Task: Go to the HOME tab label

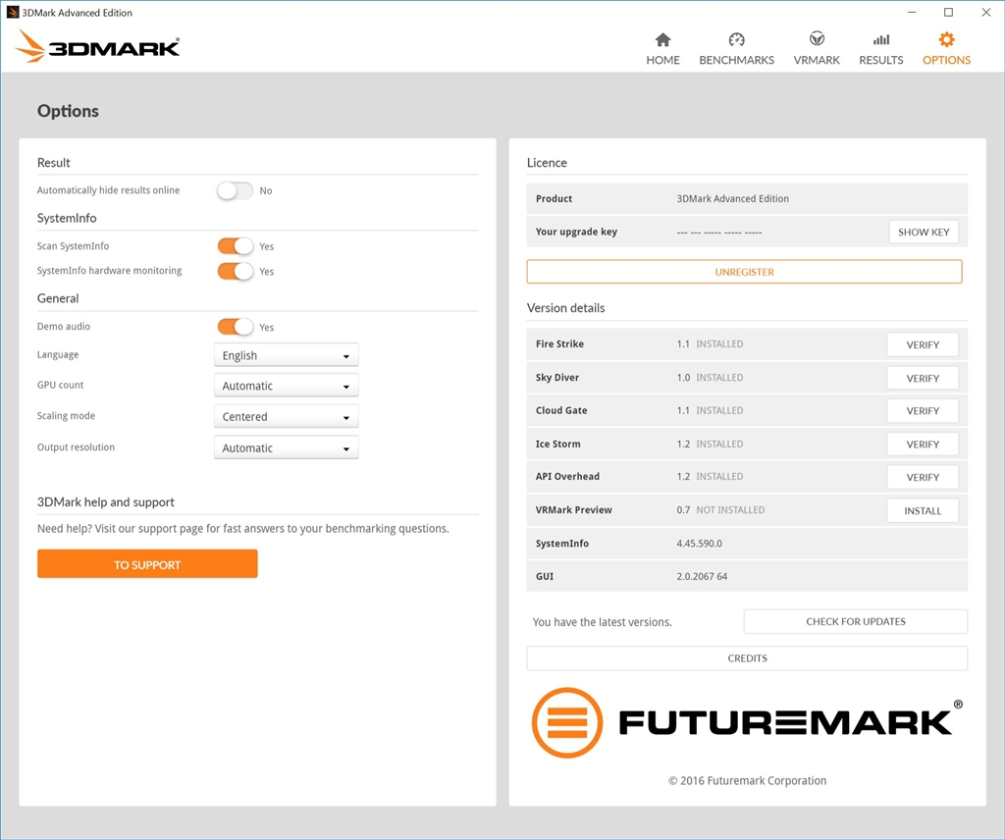Action: 662,60
